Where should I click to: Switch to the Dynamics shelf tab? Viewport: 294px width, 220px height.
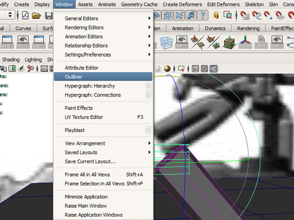click(x=215, y=28)
